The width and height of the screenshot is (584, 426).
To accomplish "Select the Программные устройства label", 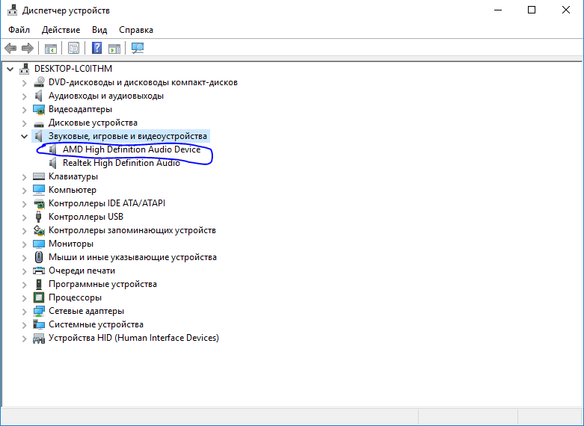I will (x=102, y=284).
